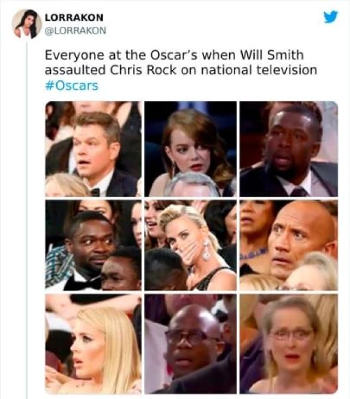Image resolution: width=350 pixels, height=399 pixels.
Task: Open bottom-left photo of long-haired blonde woman
Action: coord(93,344)
